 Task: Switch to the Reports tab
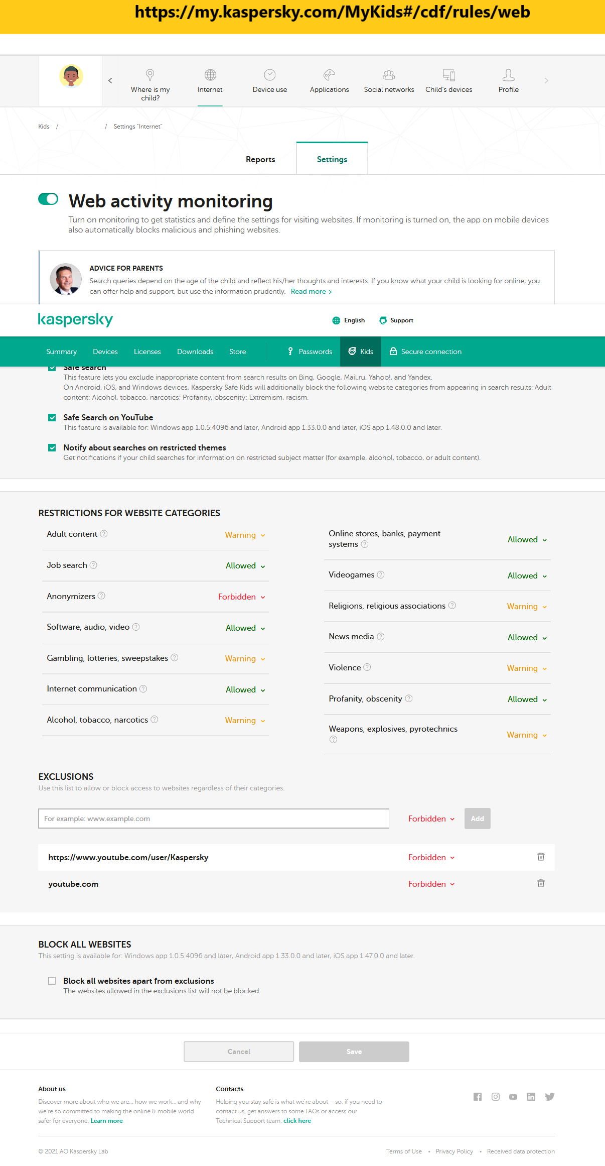coord(260,159)
